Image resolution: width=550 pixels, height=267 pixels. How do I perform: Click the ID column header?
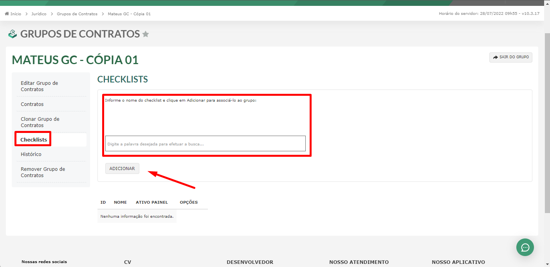click(x=103, y=202)
